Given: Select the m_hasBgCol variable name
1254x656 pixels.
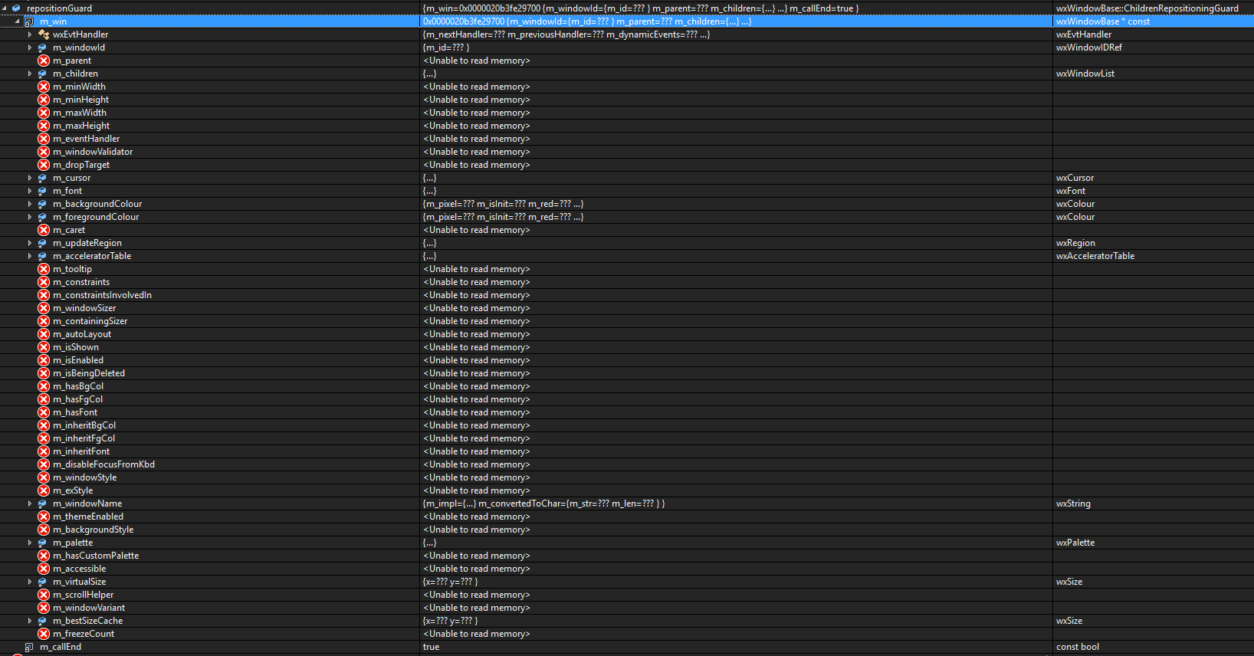Looking at the screenshot, I should pos(78,386).
